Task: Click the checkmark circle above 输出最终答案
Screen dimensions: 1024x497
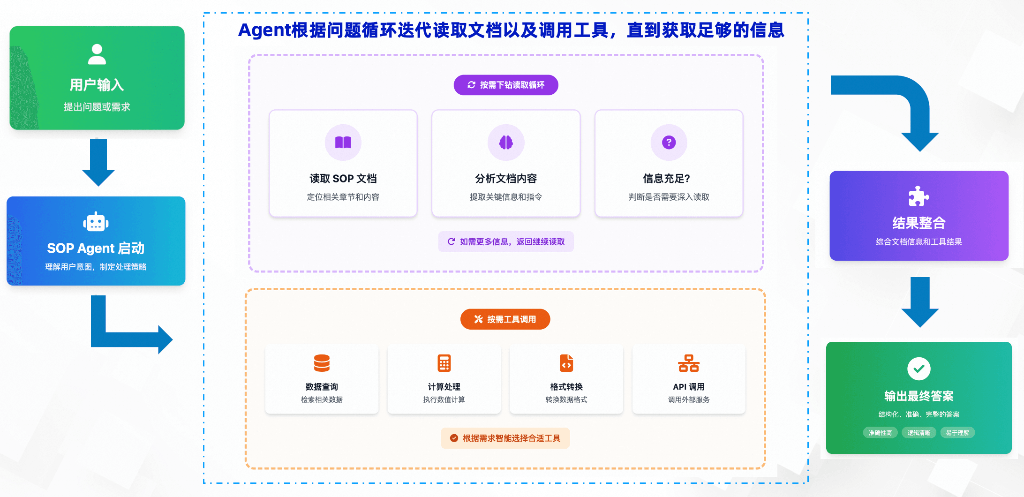Action: click(x=919, y=369)
